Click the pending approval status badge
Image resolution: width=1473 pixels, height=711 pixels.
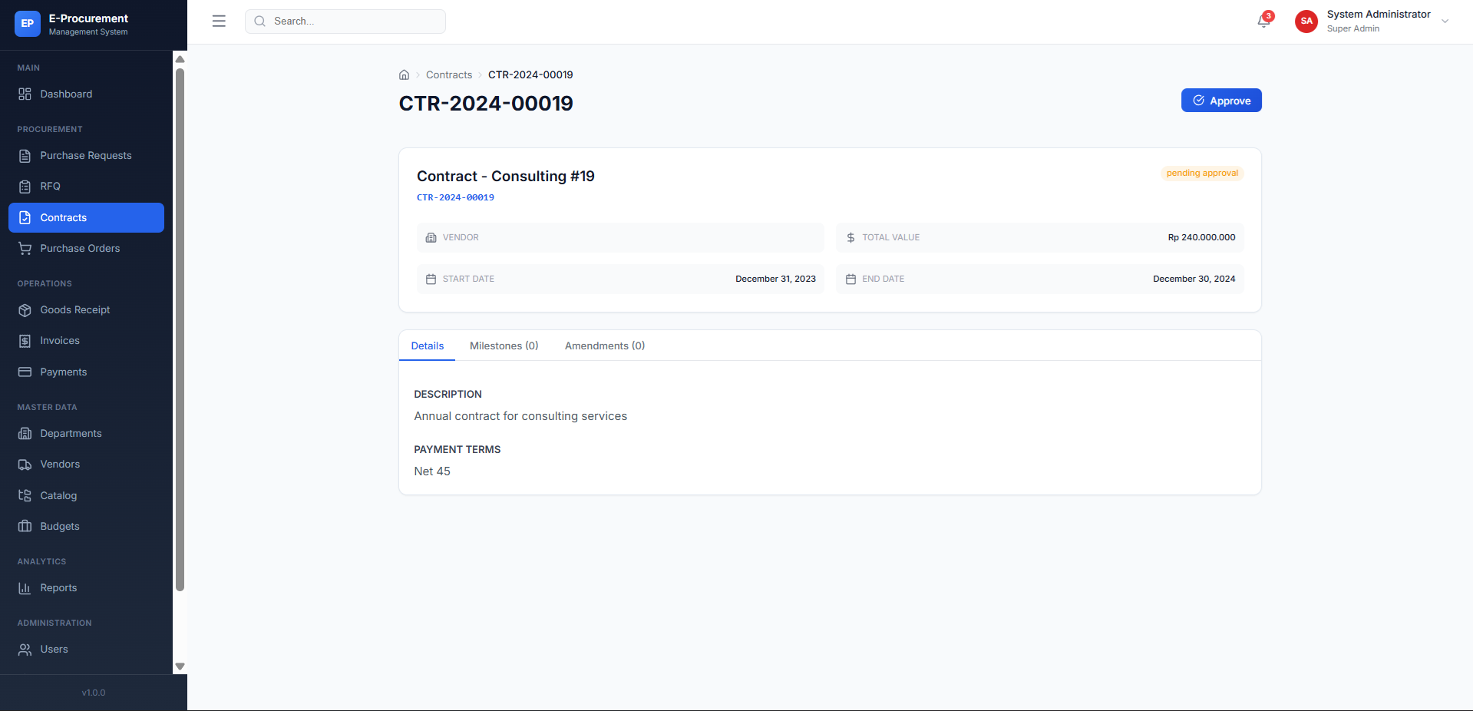[x=1202, y=173]
